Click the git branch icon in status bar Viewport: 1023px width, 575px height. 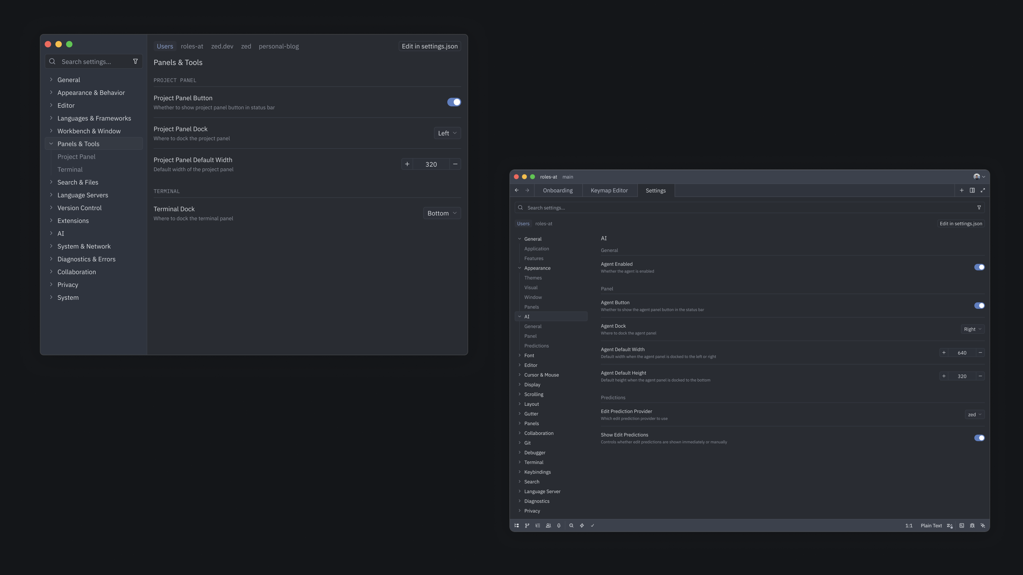click(x=527, y=525)
